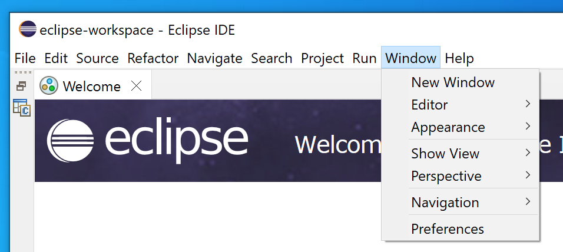563x252 pixels.
Task: Open the Search menu
Action: pos(272,58)
